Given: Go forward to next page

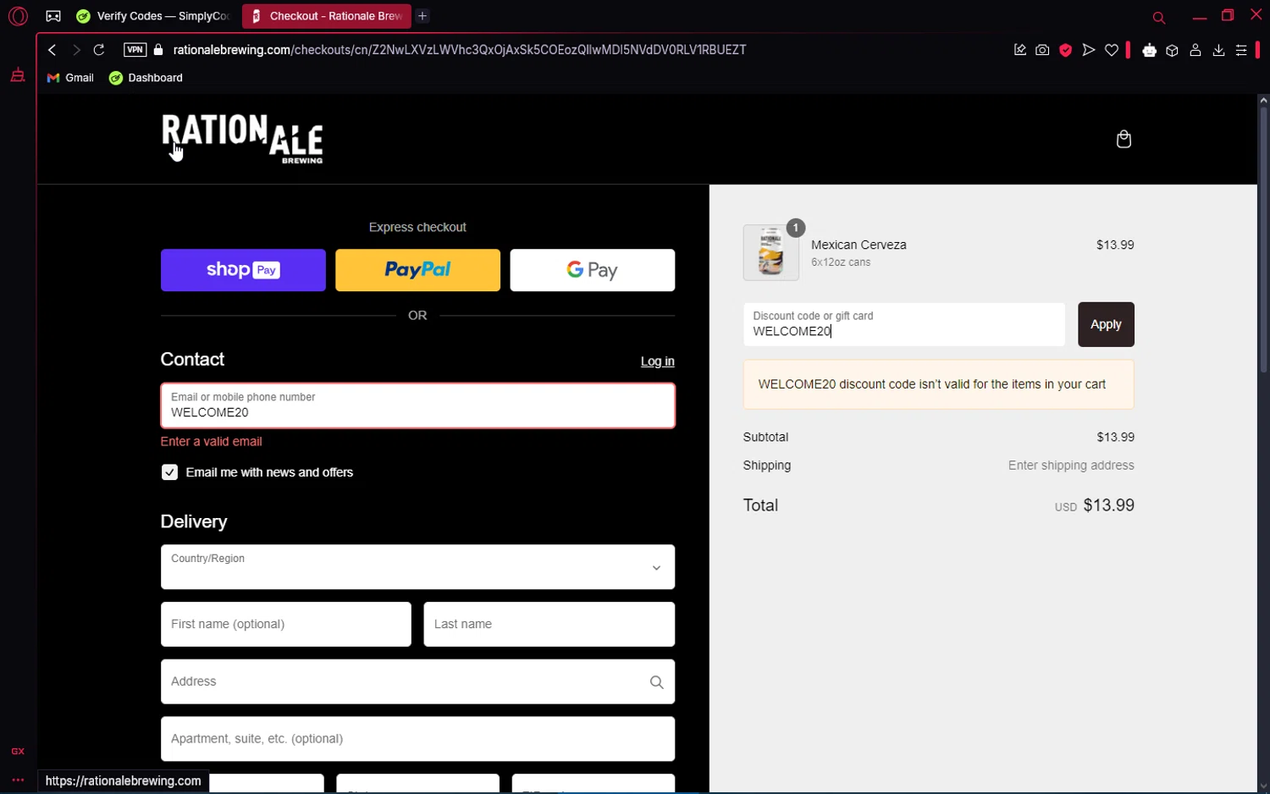Looking at the screenshot, I should point(76,50).
